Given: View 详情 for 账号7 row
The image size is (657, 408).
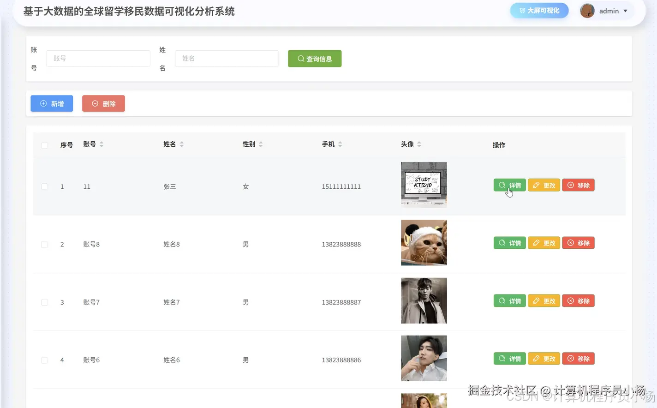Looking at the screenshot, I should tap(509, 301).
